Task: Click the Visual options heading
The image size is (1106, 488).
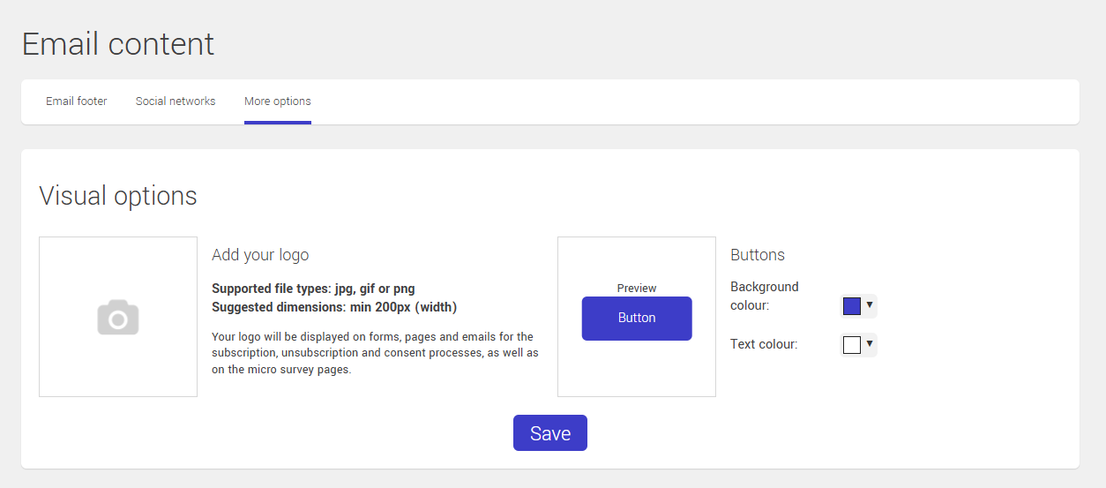Action: click(118, 195)
